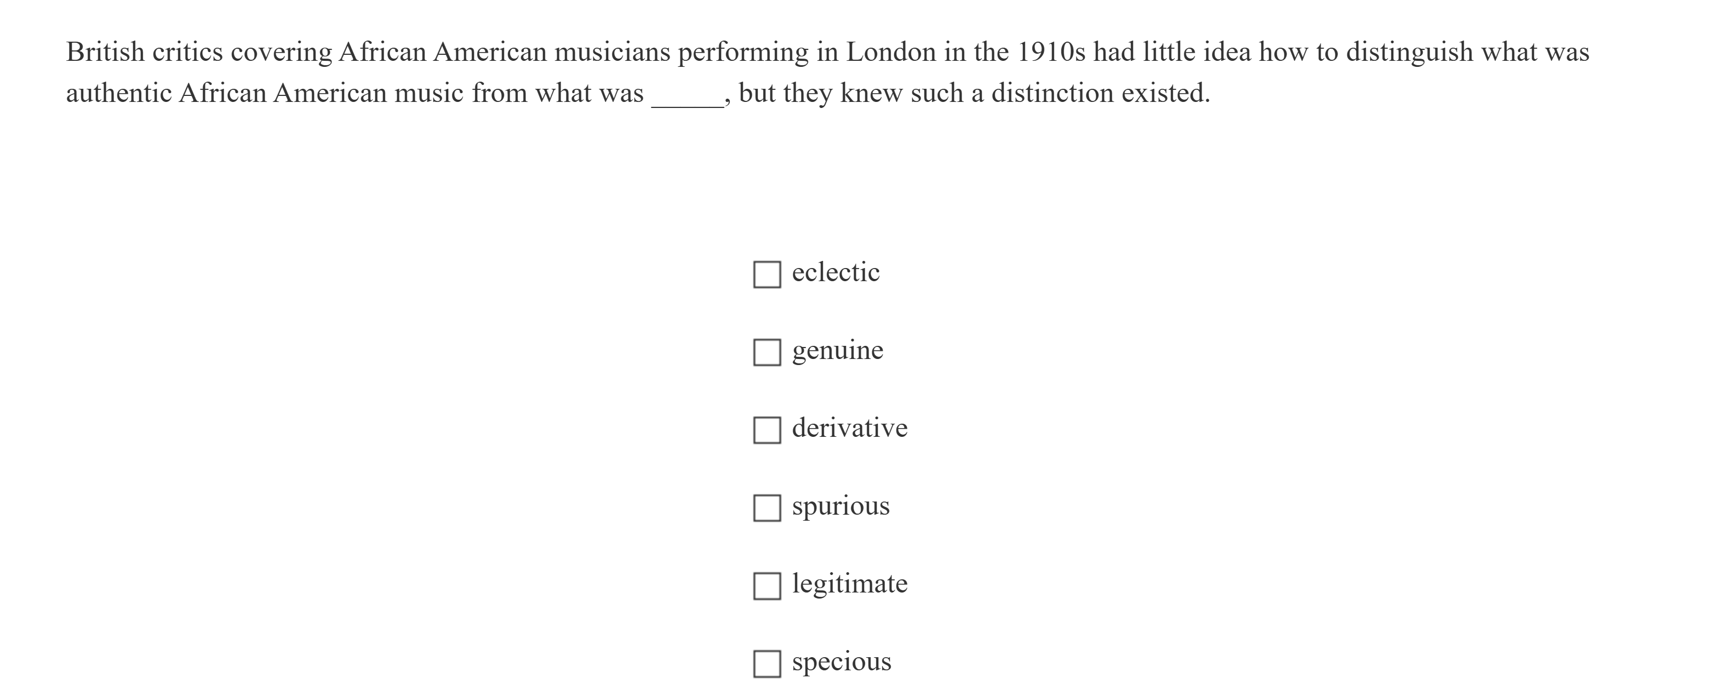Mark the 'legitimate' checkbox

[x=767, y=586]
